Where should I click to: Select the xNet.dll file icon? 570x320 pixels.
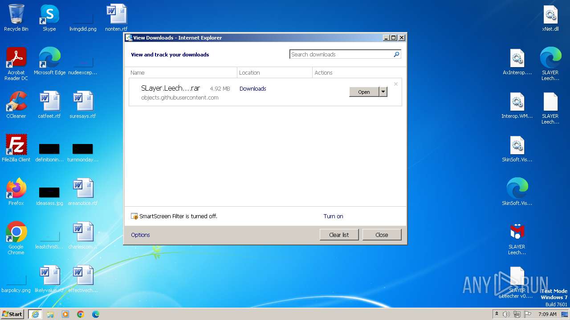pyautogui.click(x=550, y=18)
